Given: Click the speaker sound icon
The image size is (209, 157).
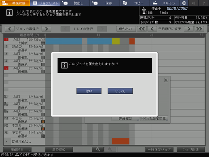Looking at the screenshot, I should [x=194, y=3].
